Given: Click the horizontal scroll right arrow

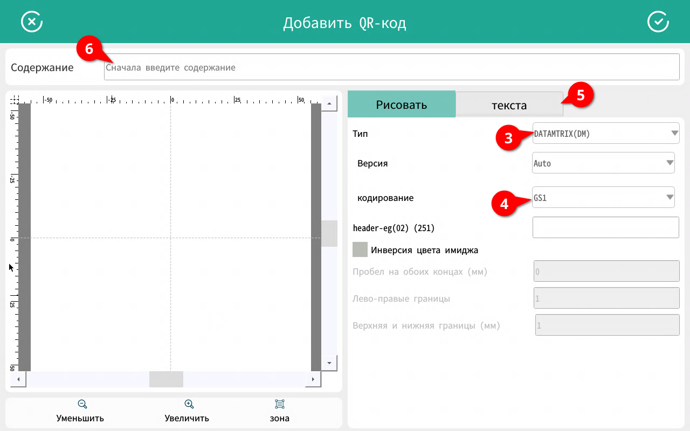Looking at the screenshot, I should click(313, 379).
